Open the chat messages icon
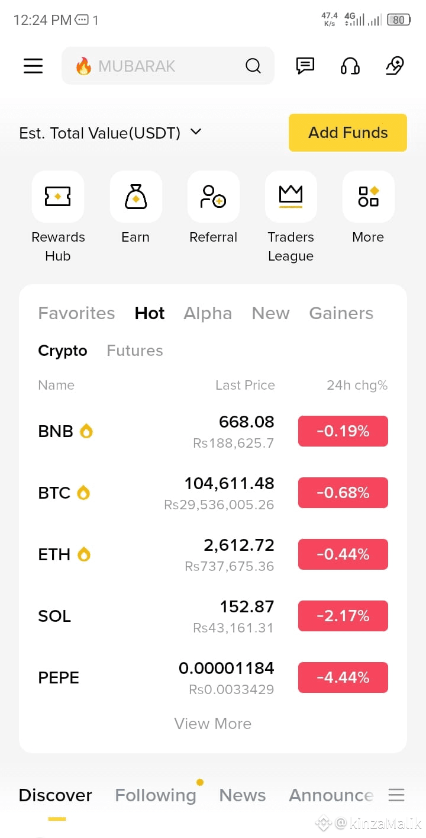This screenshot has height=838, width=426. click(x=305, y=66)
